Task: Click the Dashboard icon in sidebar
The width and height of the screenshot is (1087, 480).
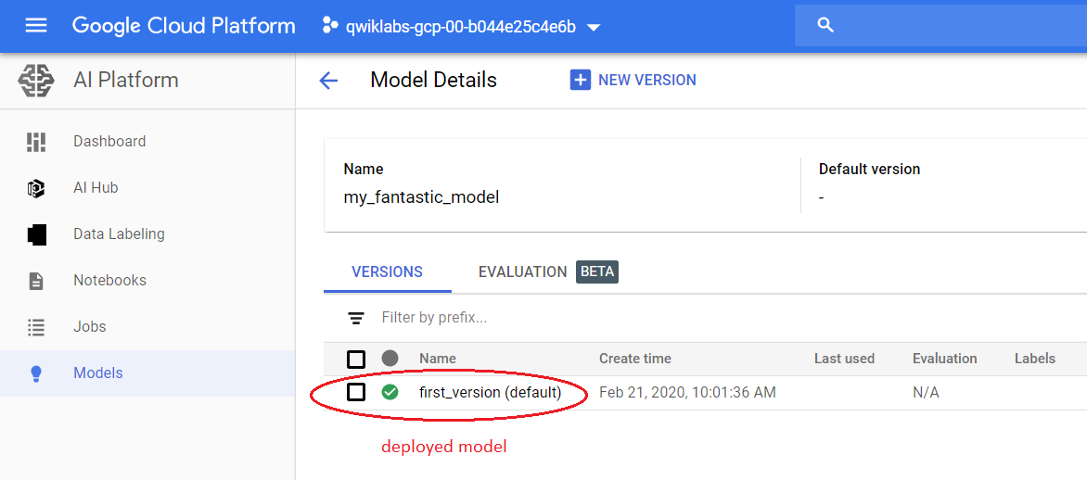Action: tap(36, 141)
